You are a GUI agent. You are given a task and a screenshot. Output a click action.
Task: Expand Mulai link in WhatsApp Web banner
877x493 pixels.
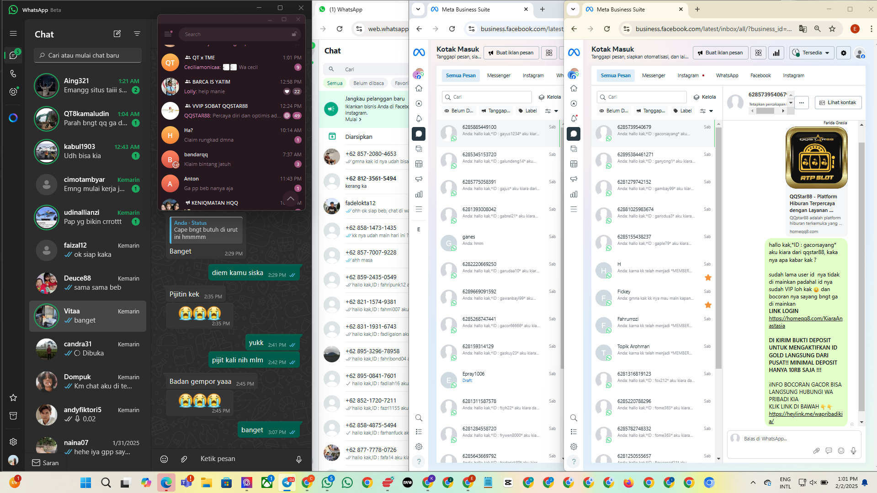353,119
